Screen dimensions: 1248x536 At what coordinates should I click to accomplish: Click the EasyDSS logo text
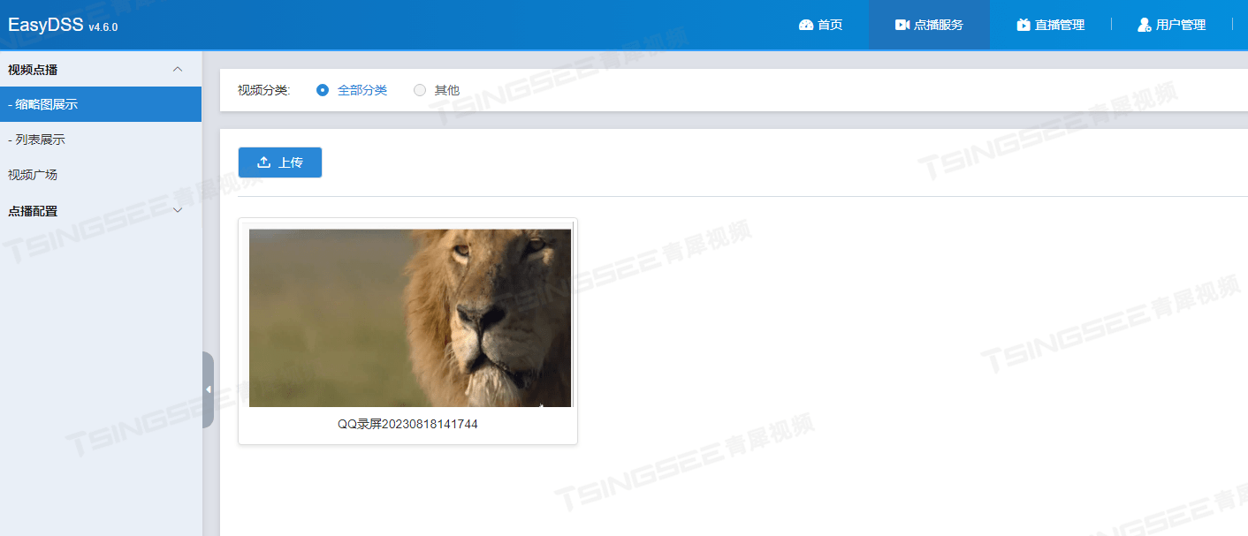[x=46, y=25]
